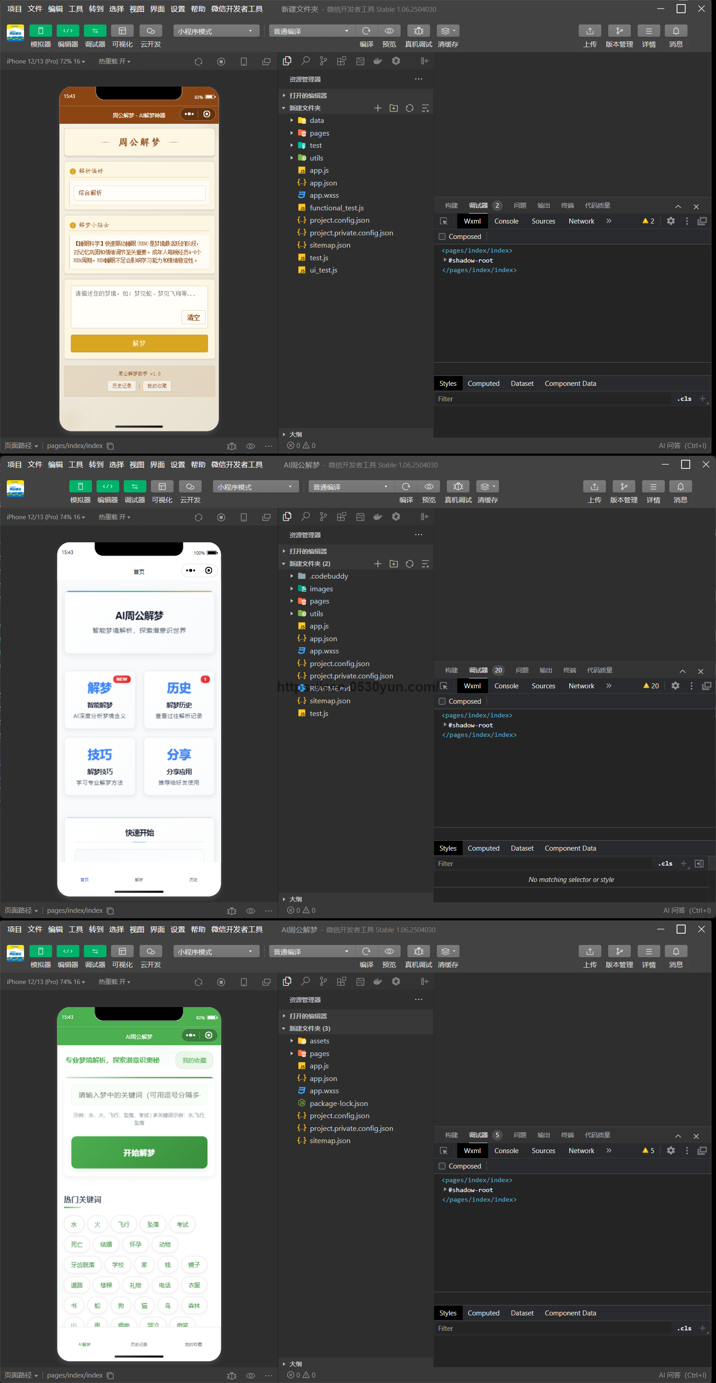Image resolution: width=716 pixels, height=1383 pixels.
Task: Click the new file plus icon beside 新建文件夹 (2)
Action: 377,564
